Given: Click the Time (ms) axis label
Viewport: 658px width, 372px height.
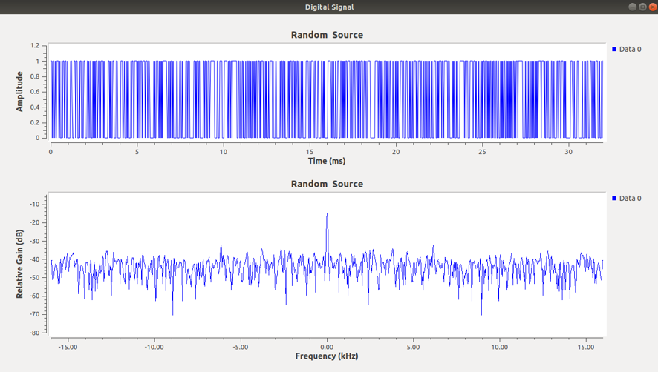Looking at the screenshot, I should pyautogui.click(x=327, y=161).
